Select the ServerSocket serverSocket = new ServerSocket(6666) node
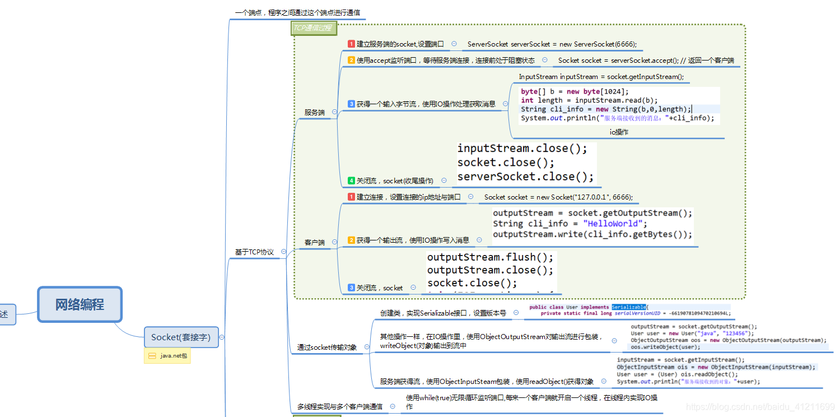 [552, 44]
